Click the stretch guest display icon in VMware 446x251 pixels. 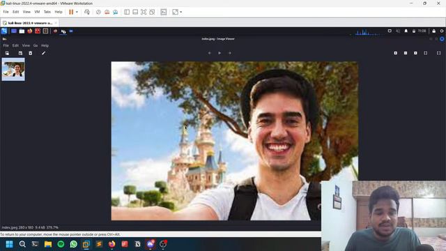175,12
